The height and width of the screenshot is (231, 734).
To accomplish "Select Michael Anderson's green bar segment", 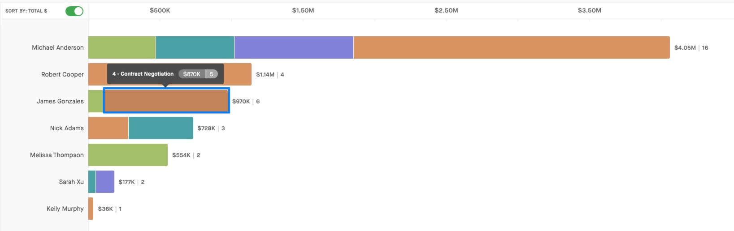I will coord(122,47).
